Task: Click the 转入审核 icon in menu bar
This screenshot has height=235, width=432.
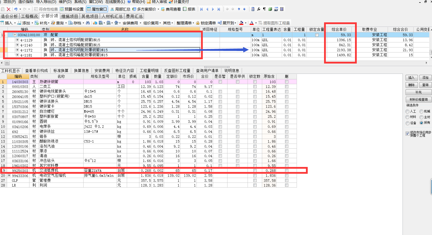Action: click(149, 2)
